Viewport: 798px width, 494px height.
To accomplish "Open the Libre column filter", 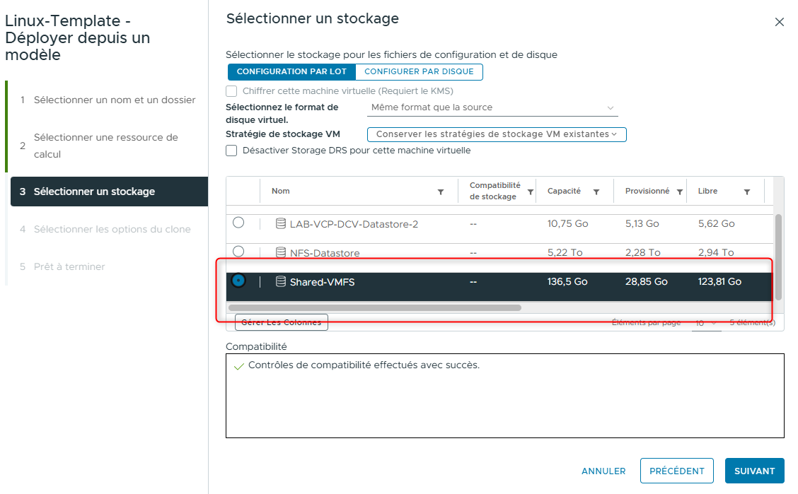I will [x=746, y=191].
